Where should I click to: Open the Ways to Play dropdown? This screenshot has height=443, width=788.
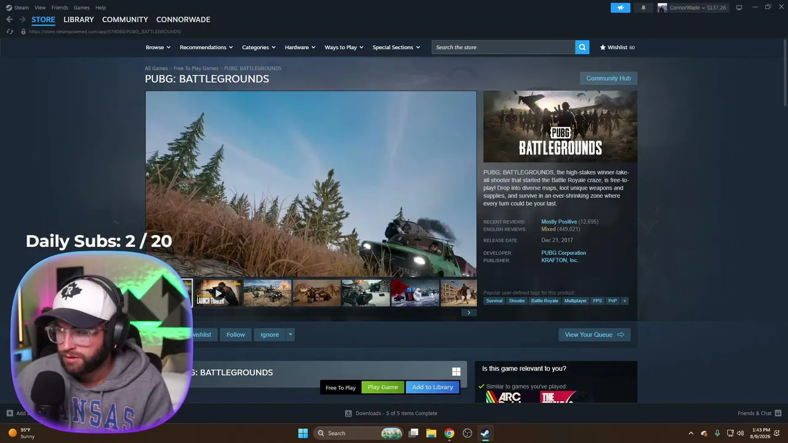tap(344, 47)
